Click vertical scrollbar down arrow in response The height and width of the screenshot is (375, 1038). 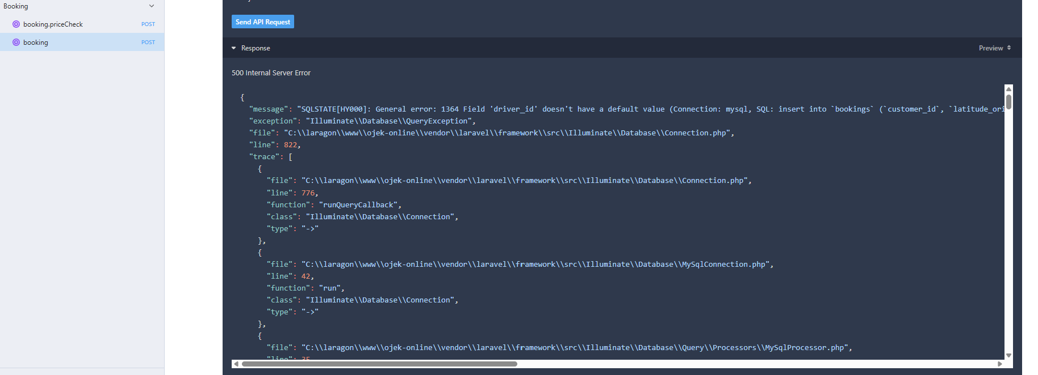1008,355
